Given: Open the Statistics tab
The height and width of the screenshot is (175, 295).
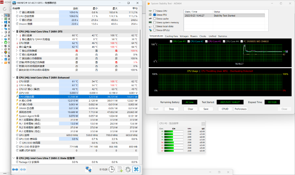Looking at the screenshot, I should point(222,36).
